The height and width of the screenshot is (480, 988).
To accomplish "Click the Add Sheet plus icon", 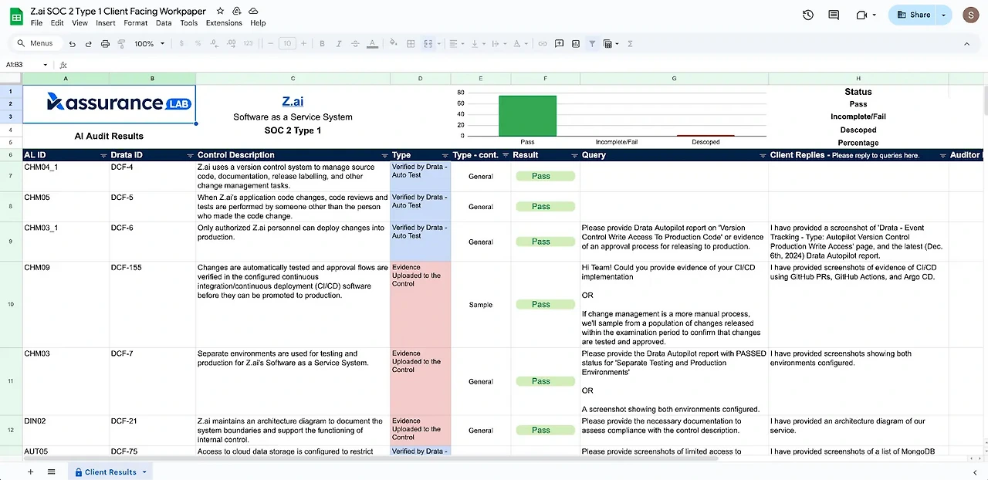I will click(x=31, y=472).
